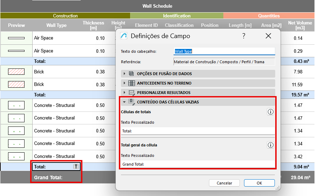Viewport: 318px width, 196px height.
Task: Click the 9.04 m³ total volume cell
Action: point(301,167)
